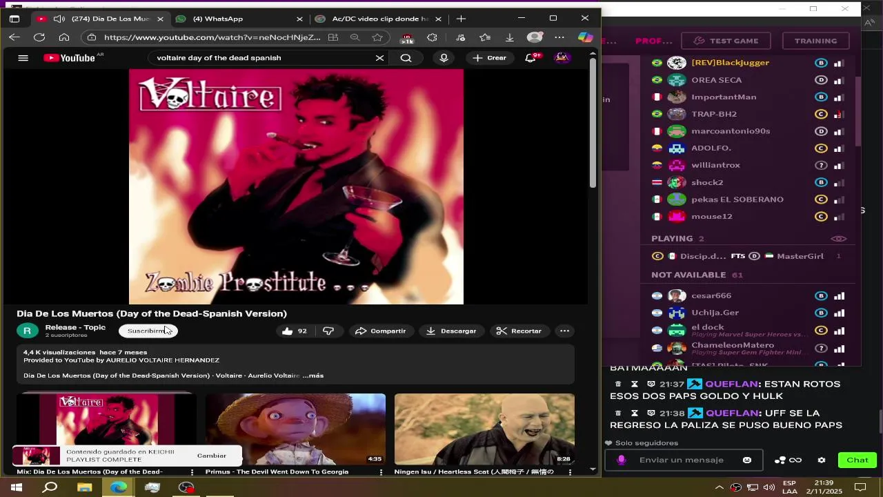Select the Discip.d... vs MasterGirl match
The width and height of the screenshot is (883, 497).
(x=746, y=256)
